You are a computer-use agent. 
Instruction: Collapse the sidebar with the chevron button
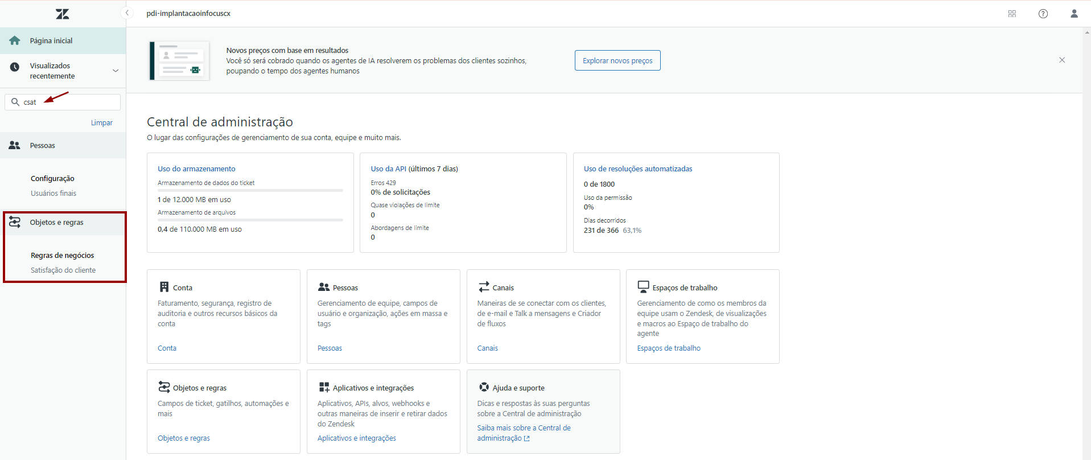pyautogui.click(x=127, y=13)
